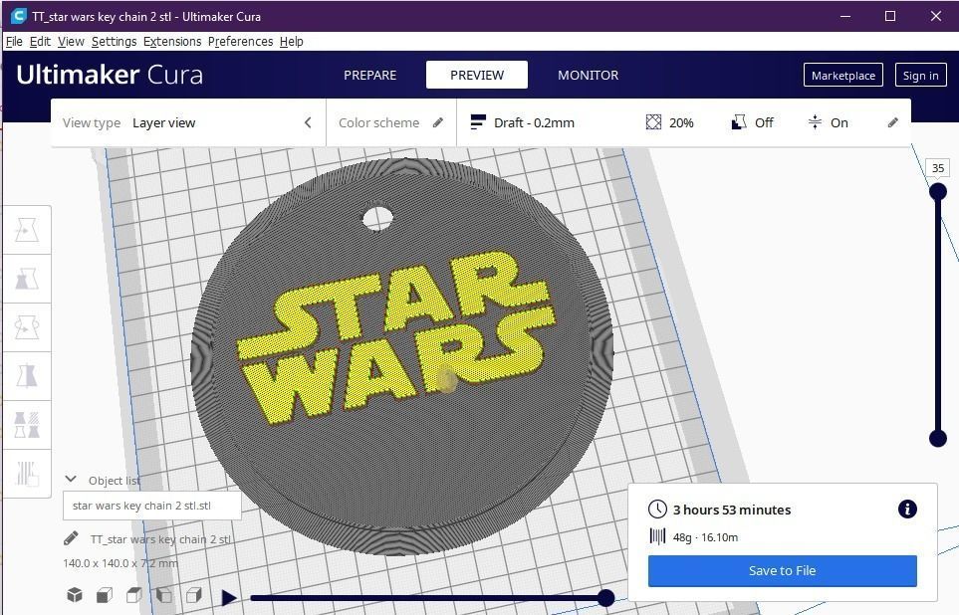This screenshot has width=959, height=615.
Task: Switch to top view cube icon
Action: point(134,595)
